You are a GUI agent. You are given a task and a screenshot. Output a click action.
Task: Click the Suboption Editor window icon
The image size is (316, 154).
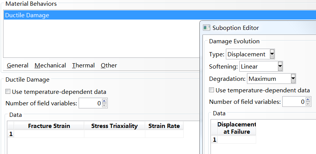[206, 28]
